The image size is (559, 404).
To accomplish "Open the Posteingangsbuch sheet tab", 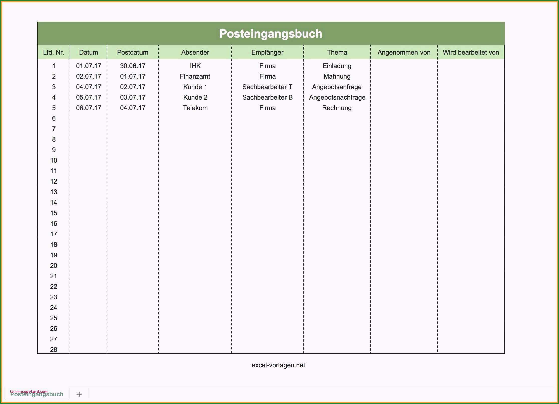I will click(37, 394).
